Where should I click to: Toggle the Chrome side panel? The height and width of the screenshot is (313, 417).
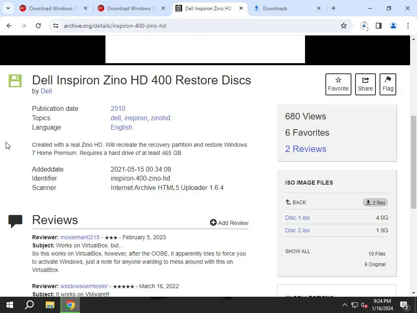pos(379,26)
